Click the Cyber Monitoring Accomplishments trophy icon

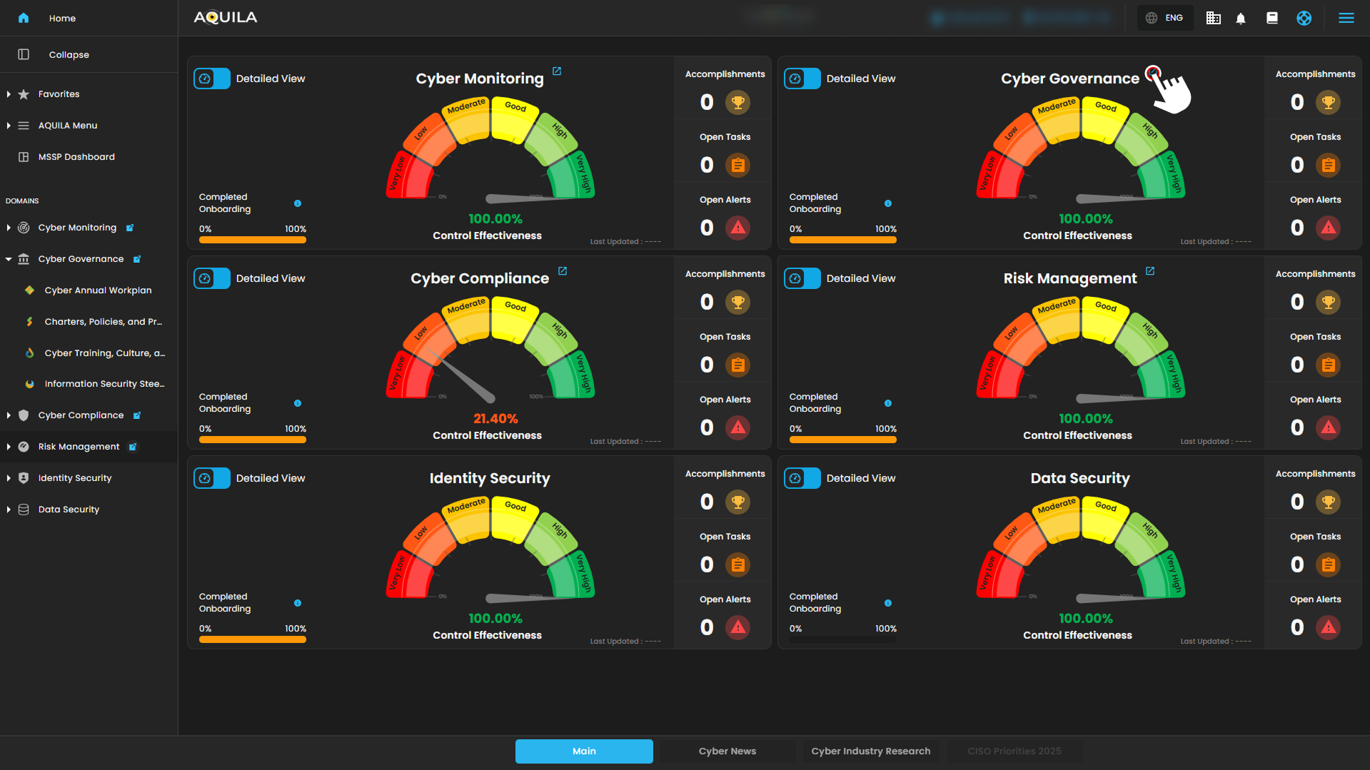[737, 103]
